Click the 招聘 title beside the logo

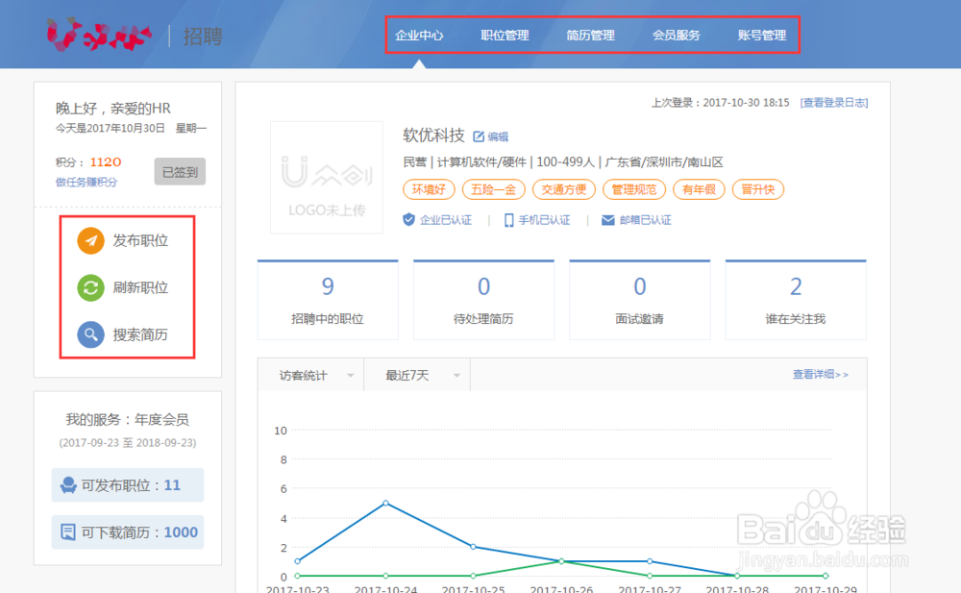pyautogui.click(x=203, y=37)
